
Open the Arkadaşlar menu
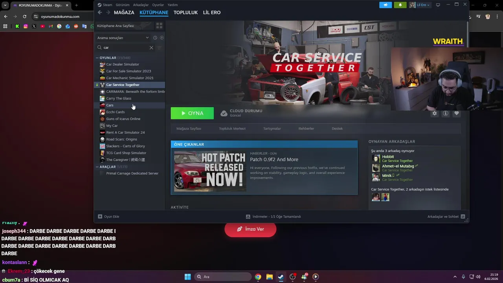[x=141, y=5]
